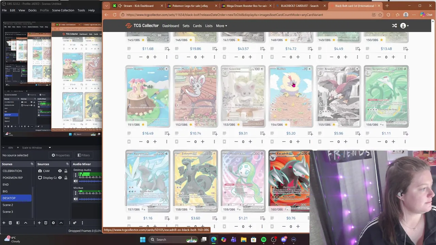Add Minccino 152/086 to a list
436x245 pixels.
pyautogui.click(x=215, y=133)
